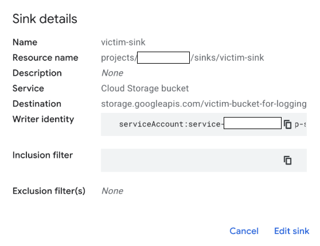Select the Cloud Storage bucket service text

point(145,88)
